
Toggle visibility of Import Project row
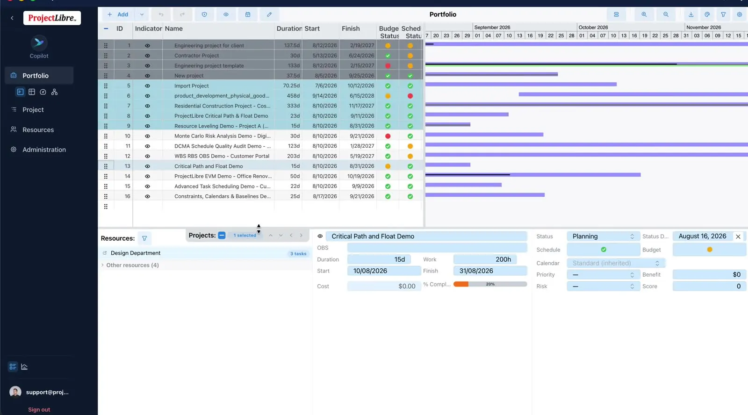click(147, 86)
